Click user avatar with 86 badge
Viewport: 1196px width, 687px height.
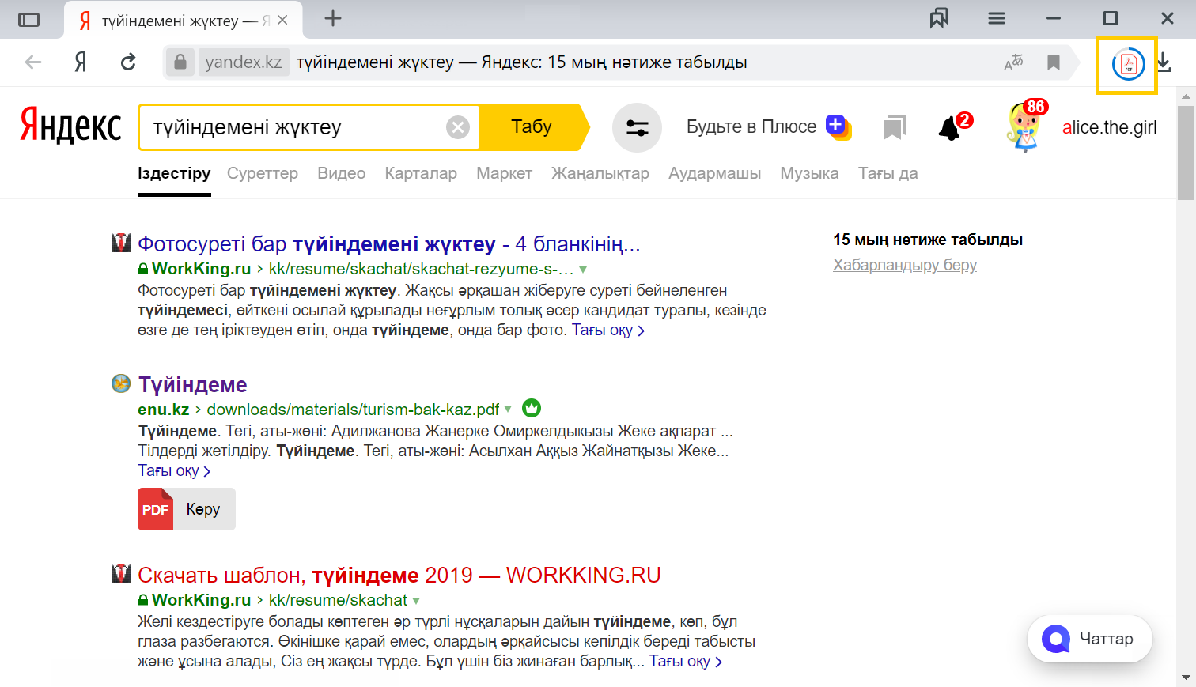tap(1024, 126)
